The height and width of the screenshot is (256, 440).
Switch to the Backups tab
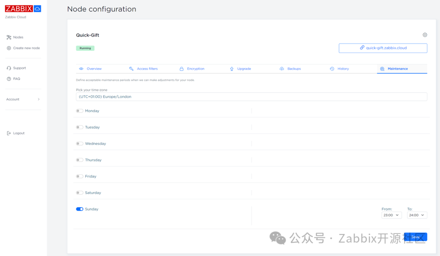pyautogui.click(x=294, y=69)
